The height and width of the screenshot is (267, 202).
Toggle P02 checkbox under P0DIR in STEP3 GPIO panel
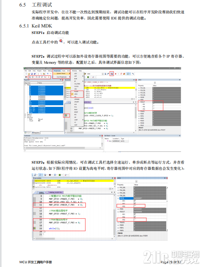[135, 204]
